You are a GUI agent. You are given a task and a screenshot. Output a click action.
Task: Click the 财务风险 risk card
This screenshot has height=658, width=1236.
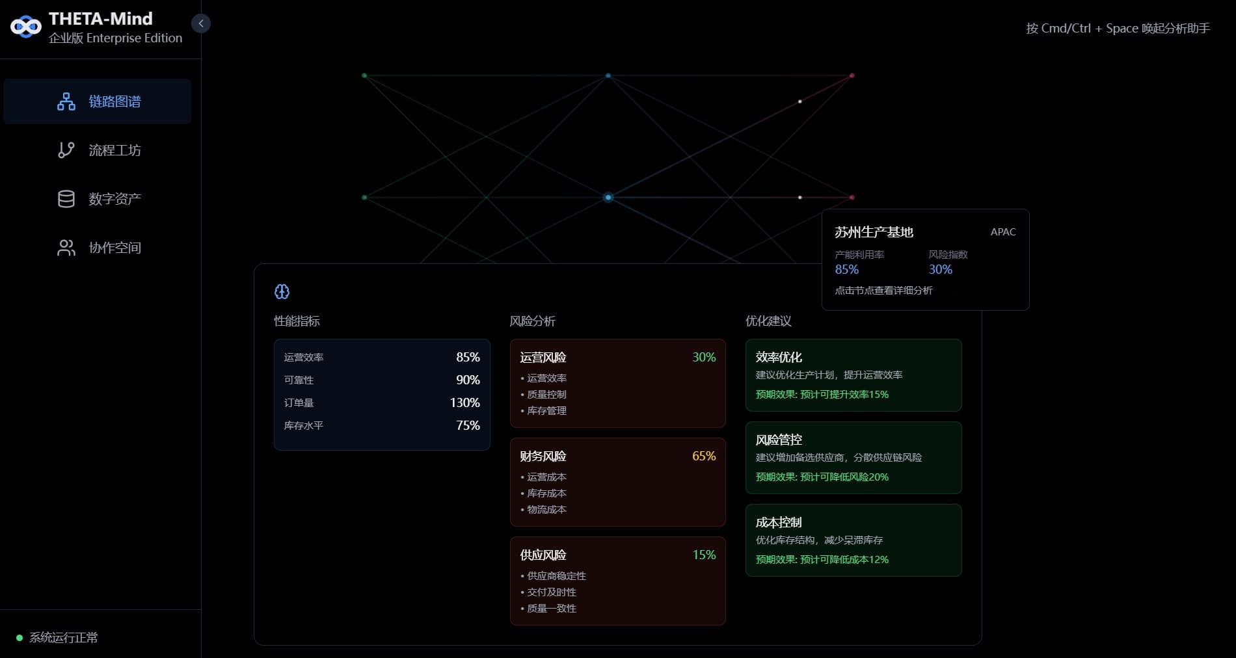(x=617, y=482)
